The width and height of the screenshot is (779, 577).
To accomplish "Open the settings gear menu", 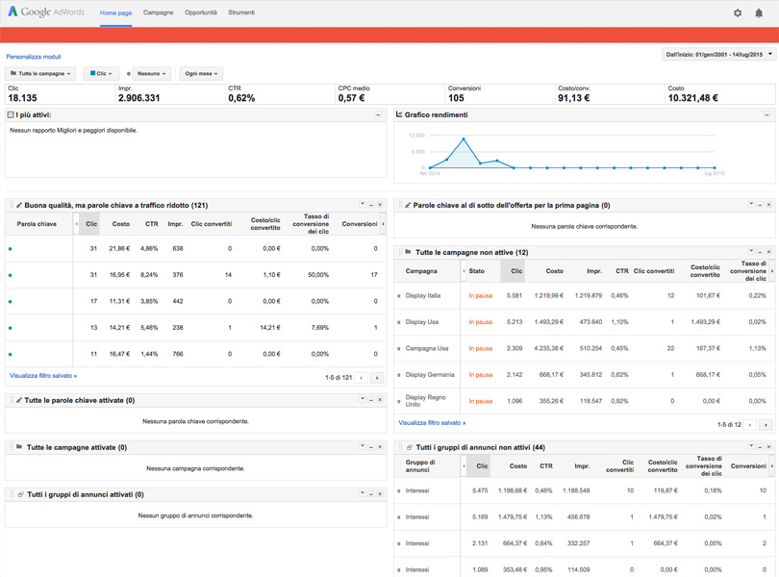I will (x=738, y=13).
